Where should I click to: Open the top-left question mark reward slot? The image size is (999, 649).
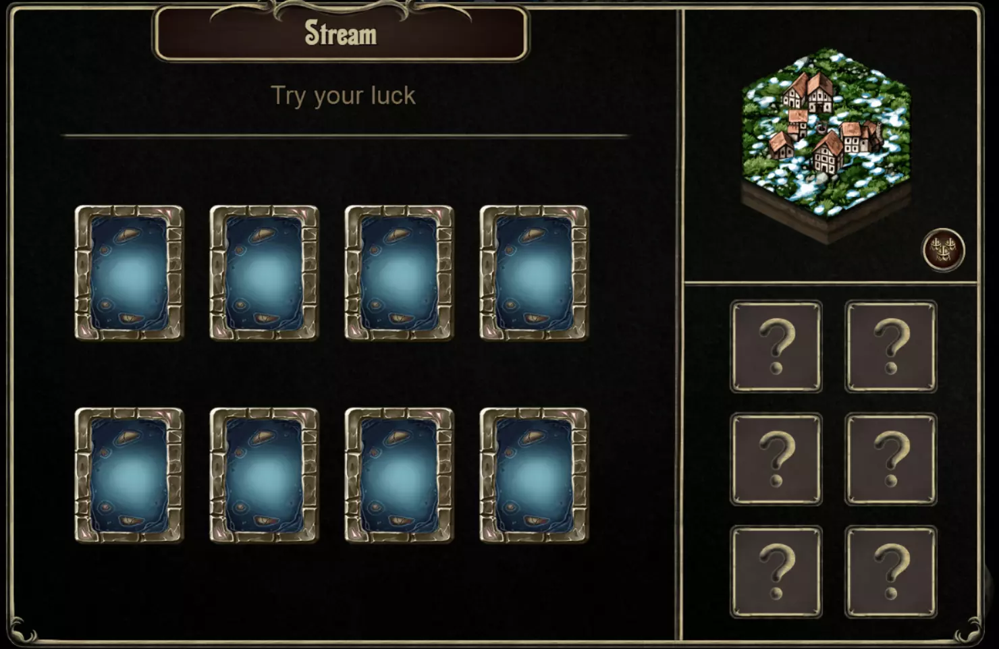(x=776, y=346)
